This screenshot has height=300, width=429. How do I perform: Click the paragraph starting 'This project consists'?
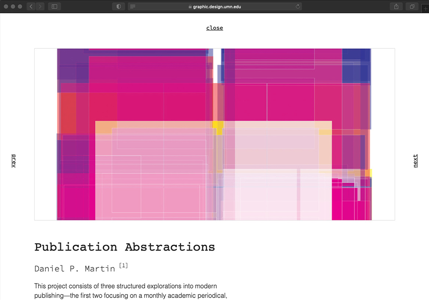131,291
